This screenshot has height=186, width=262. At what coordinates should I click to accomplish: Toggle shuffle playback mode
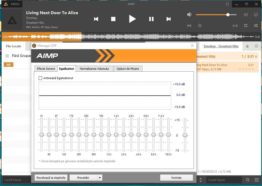(x=256, y=26)
